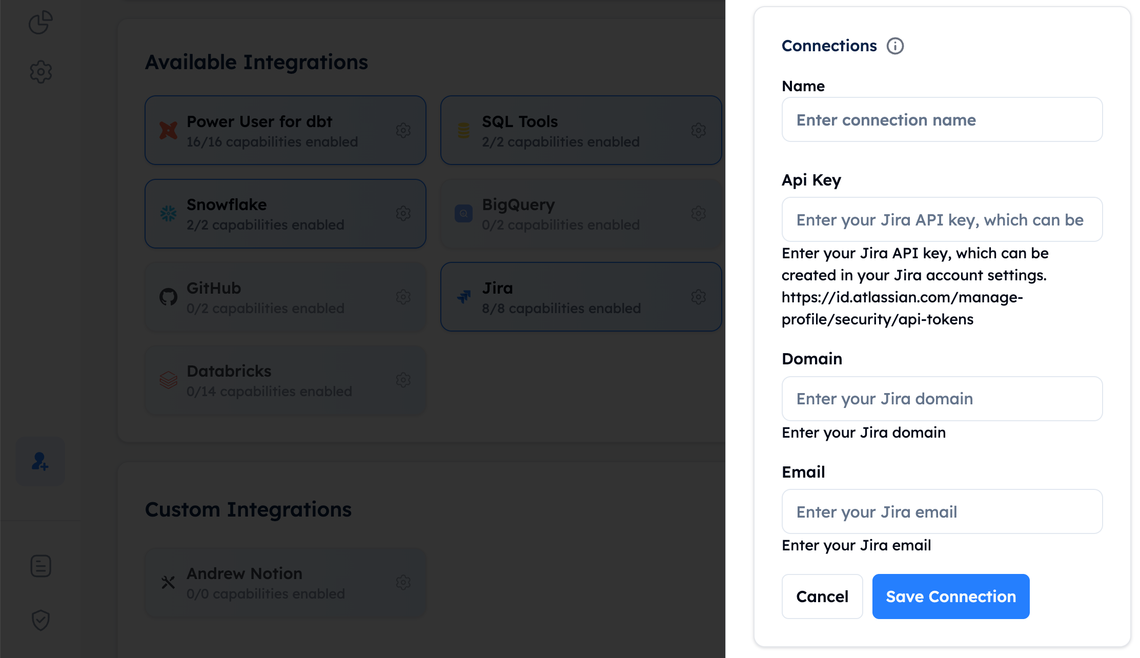Click the Custom Integrations heading
The width and height of the screenshot is (1140, 658).
click(x=248, y=509)
